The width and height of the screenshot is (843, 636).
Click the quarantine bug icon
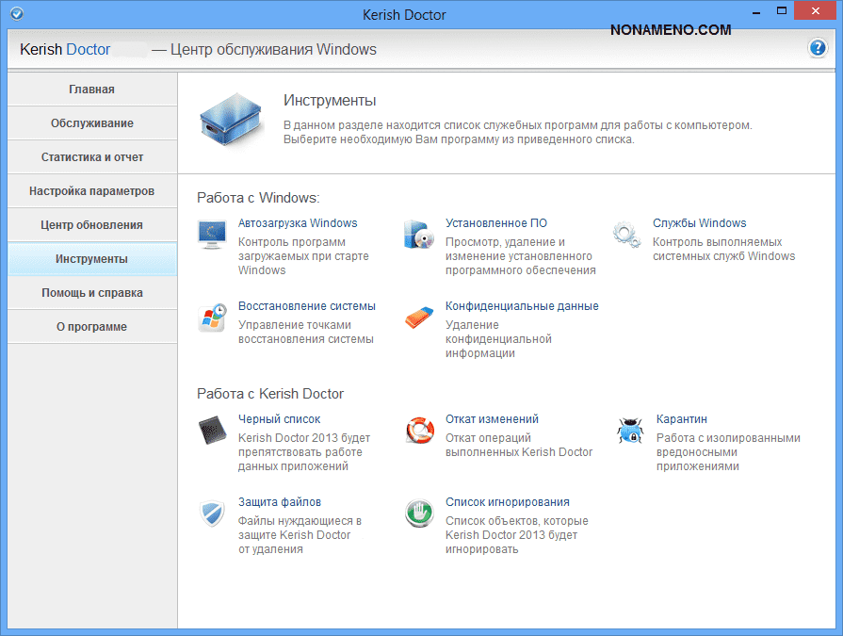629,430
